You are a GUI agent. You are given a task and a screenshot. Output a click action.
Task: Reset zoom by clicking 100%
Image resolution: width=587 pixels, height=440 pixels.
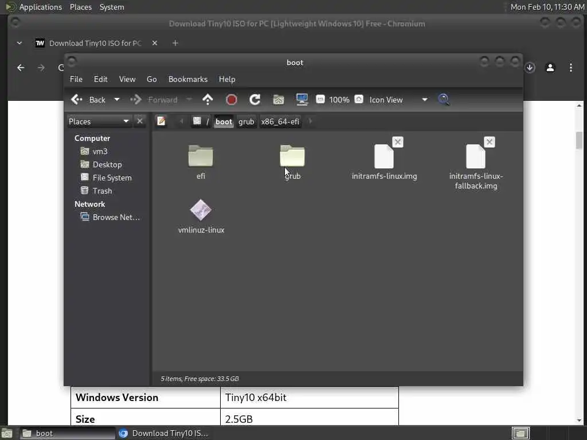339,100
